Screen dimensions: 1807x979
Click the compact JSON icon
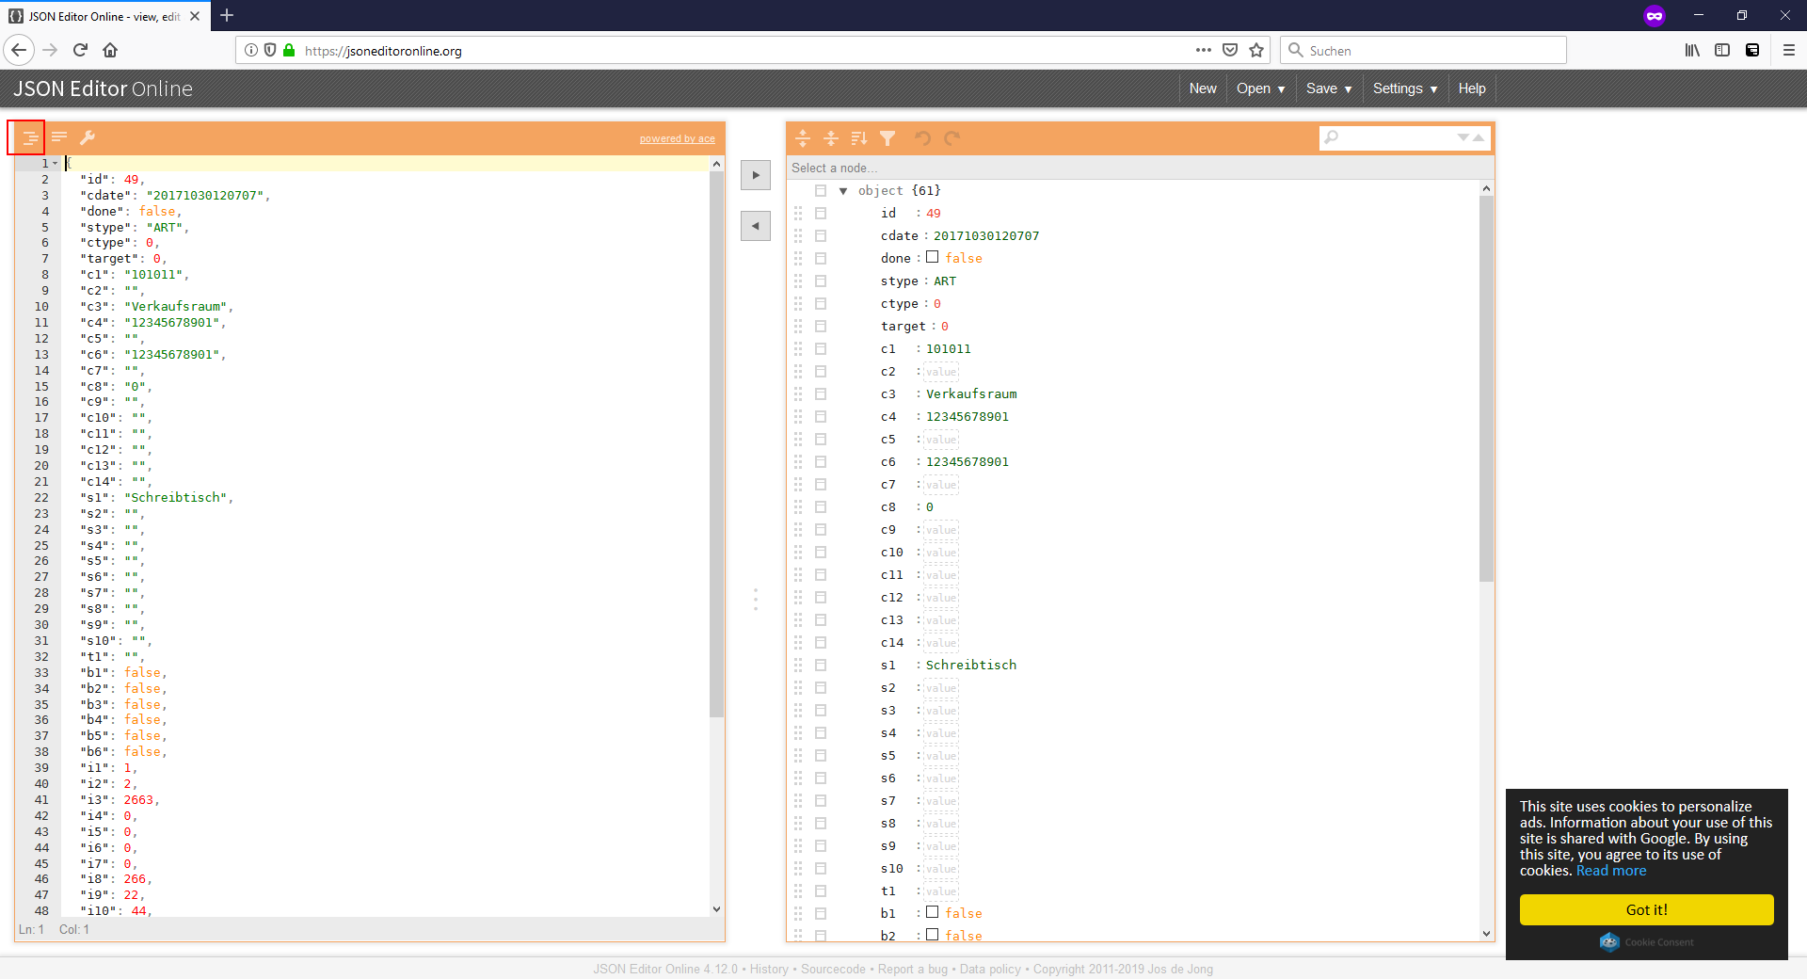tap(59, 138)
